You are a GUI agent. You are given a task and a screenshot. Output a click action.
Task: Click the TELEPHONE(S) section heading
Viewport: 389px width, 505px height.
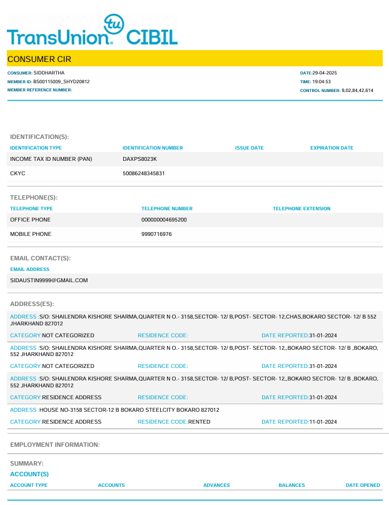coord(34,197)
